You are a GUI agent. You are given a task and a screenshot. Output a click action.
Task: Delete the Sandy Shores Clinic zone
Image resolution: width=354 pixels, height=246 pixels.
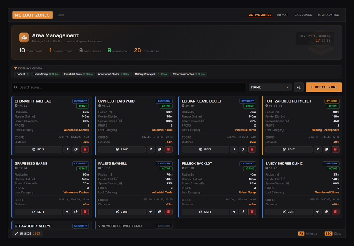pyautogui.click(x=336, y=212)
